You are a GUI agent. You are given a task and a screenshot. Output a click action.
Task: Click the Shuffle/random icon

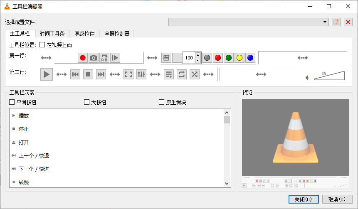tap(195, 74)
